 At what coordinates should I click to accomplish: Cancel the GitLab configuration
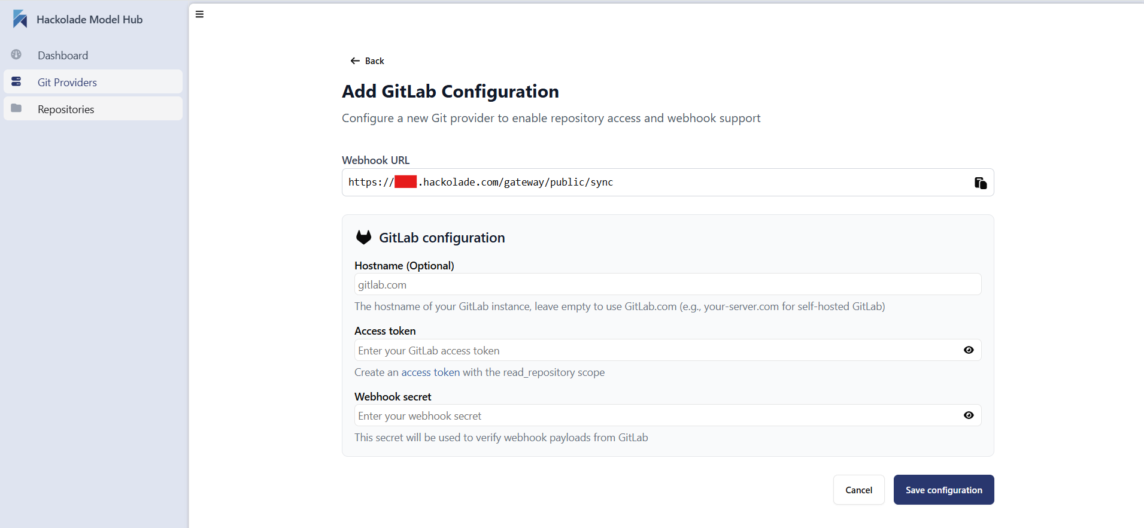[x=858, y=489]
